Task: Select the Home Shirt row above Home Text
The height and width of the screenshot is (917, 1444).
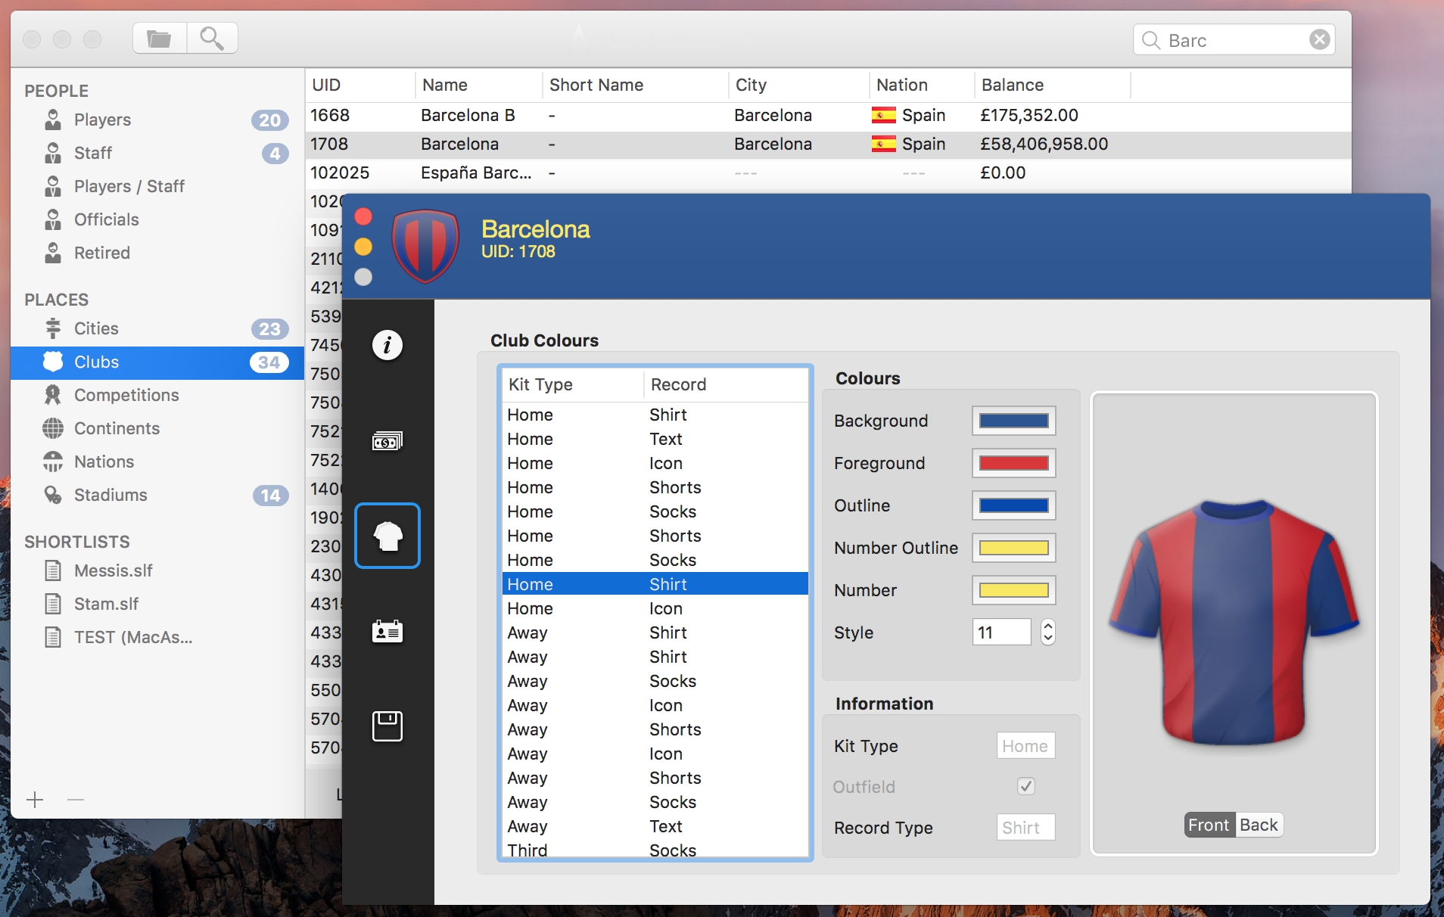Action: pos(655,415)
